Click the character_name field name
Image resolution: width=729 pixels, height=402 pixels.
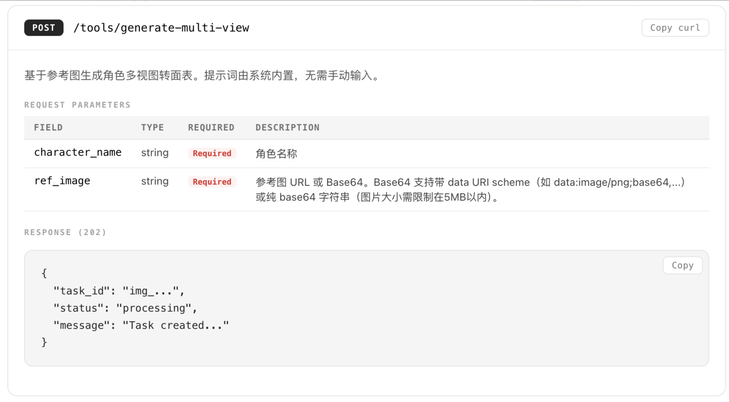[78, 152]
